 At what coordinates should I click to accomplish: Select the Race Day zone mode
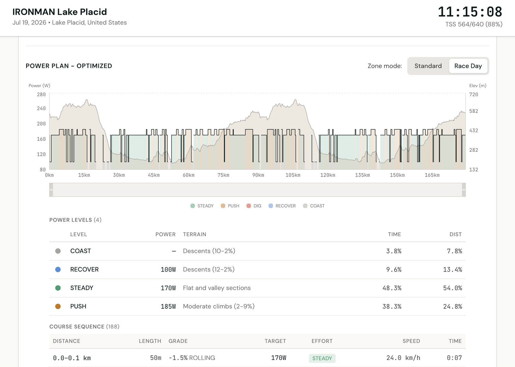tap(468, 66)
